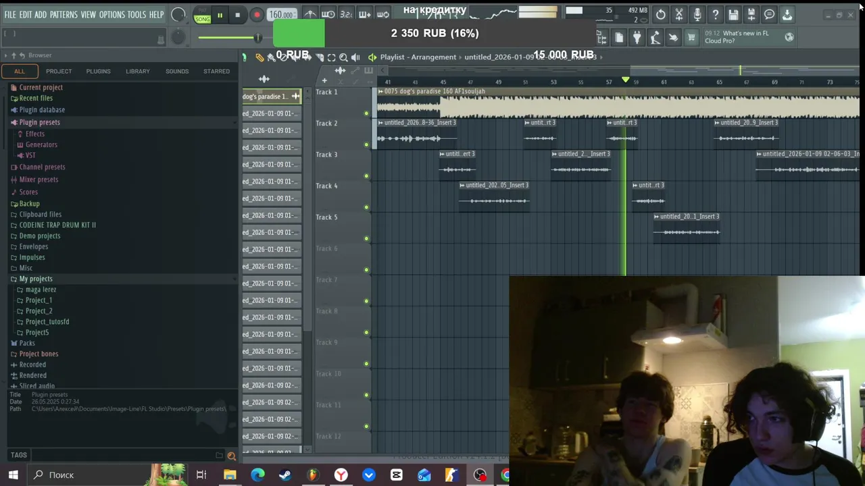
Task: Select the Mixer presets folder
Action: (x=39, y=180)
